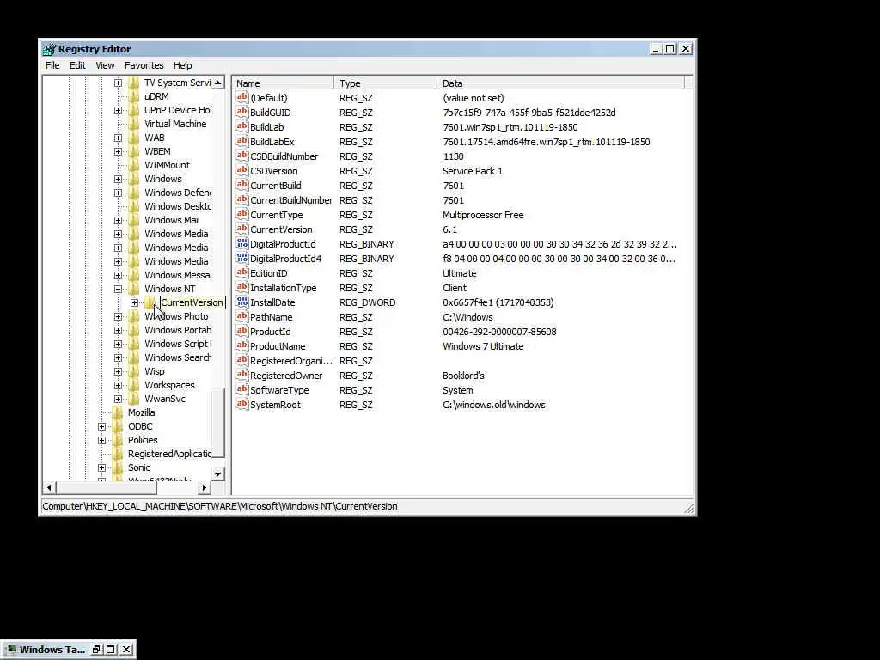Click the PathName string value icon
The width and height of the screenshot is (880, 660).
pyautogui.click(x=241, y=316)
